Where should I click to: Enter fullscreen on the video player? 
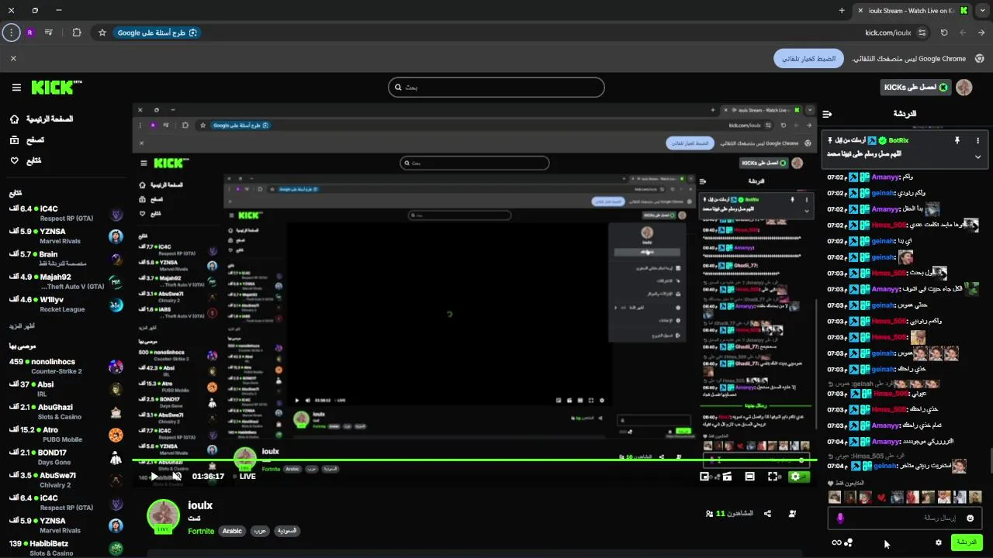click(x=773, y=477)
